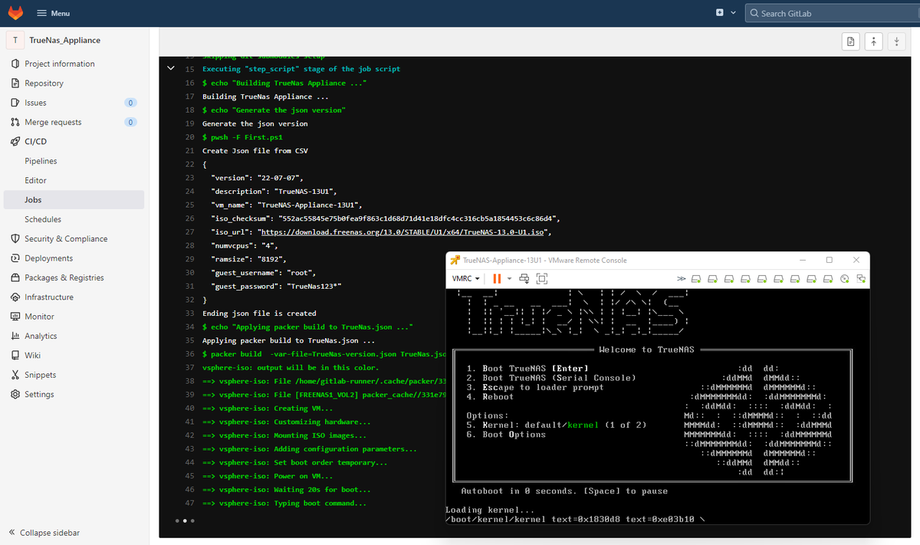
Task: Click the Merge requests icon in sidebar
Action: tap(15, 122)
